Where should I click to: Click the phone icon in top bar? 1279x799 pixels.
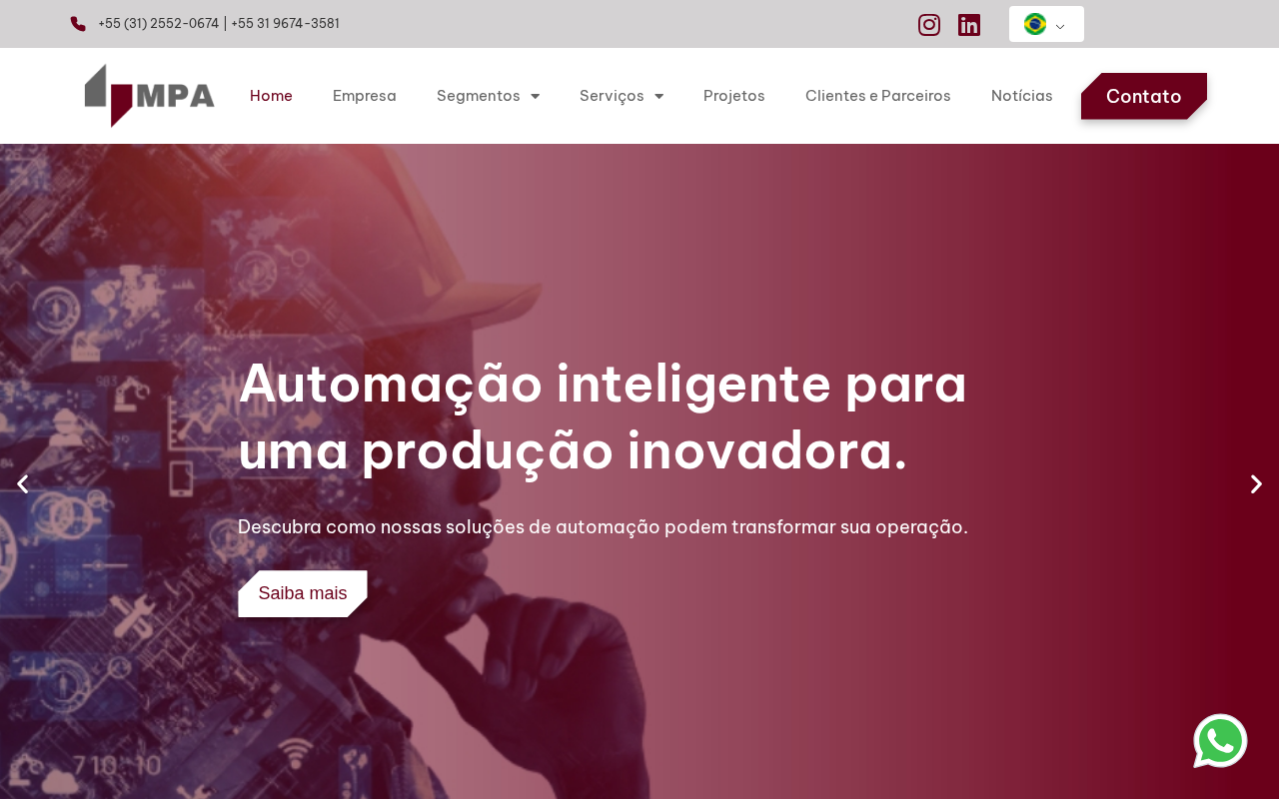(78, 24)
